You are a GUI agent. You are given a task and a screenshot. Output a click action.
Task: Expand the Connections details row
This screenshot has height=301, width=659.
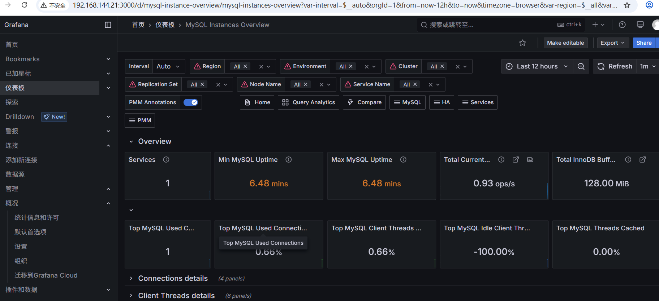(131, 278)
